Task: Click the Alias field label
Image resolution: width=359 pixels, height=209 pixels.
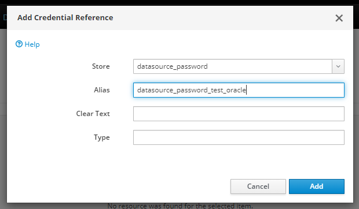Action: [102, 90]
